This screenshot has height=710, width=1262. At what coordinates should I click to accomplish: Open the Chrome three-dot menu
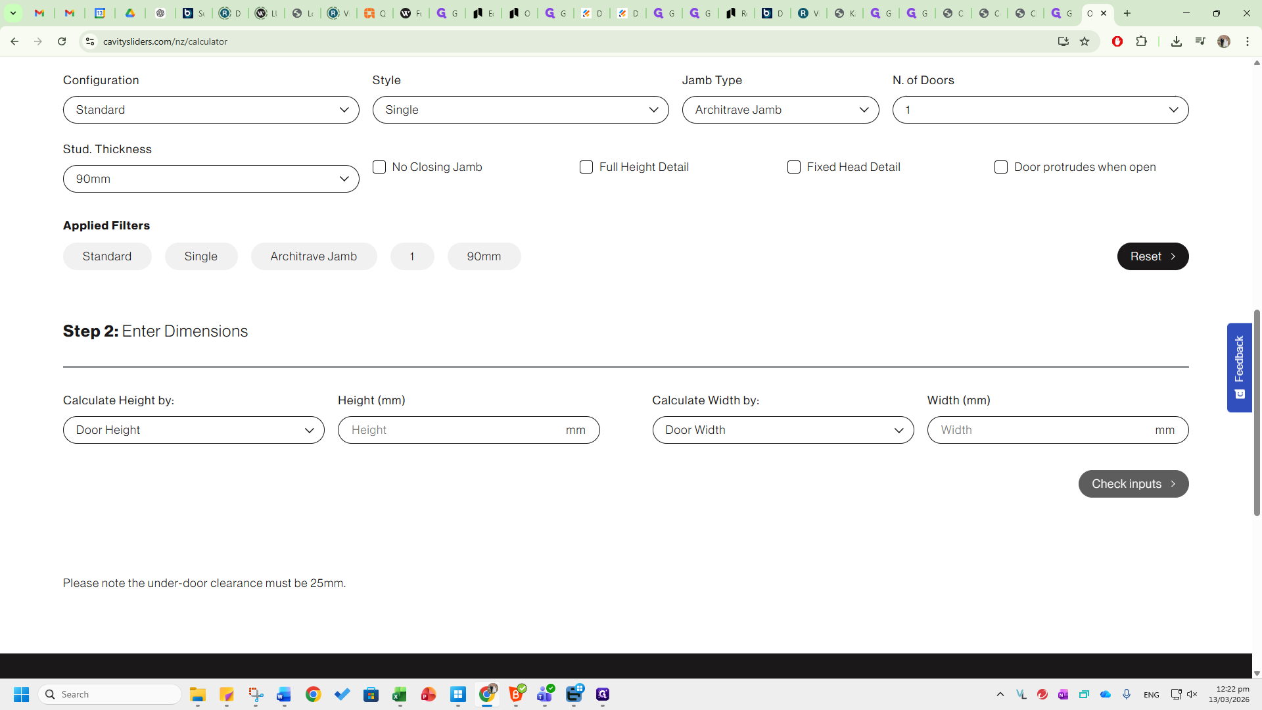(1248, 41)
